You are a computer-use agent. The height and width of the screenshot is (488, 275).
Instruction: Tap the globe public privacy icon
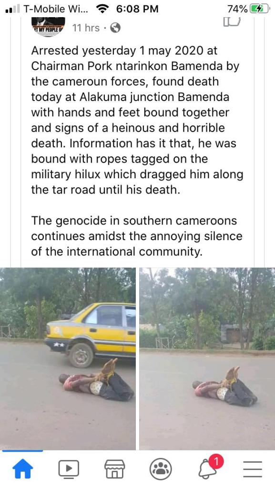tap(115, 28)
